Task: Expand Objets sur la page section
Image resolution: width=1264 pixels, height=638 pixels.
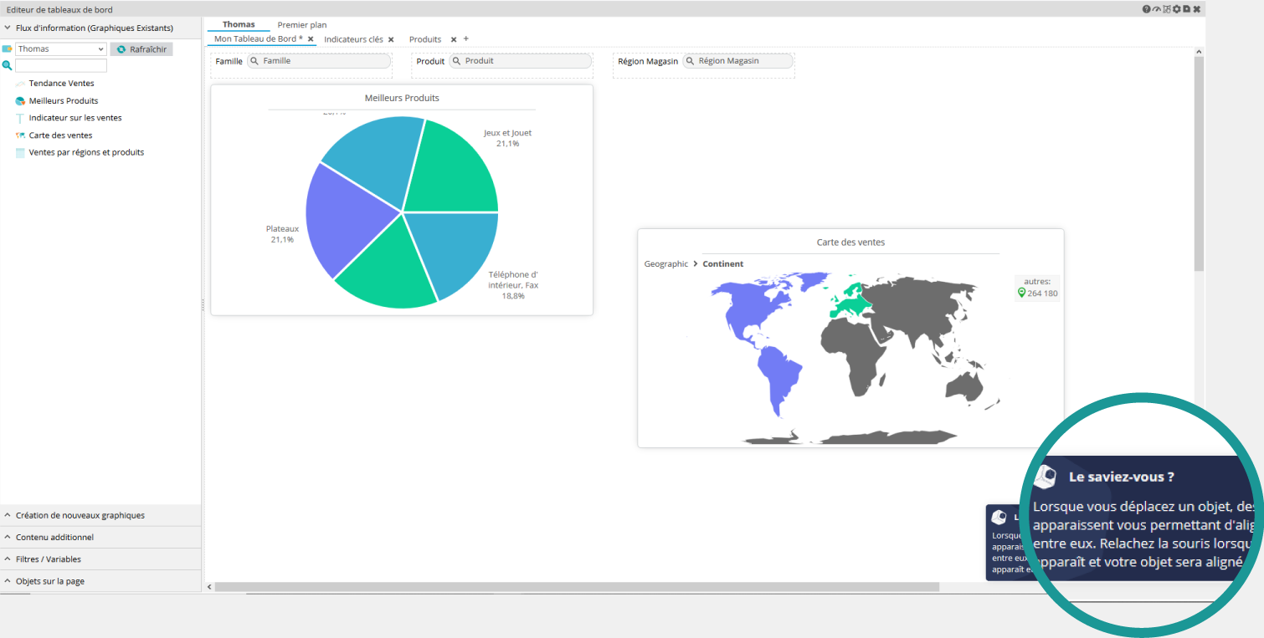Action: click(x=100, y=580)
